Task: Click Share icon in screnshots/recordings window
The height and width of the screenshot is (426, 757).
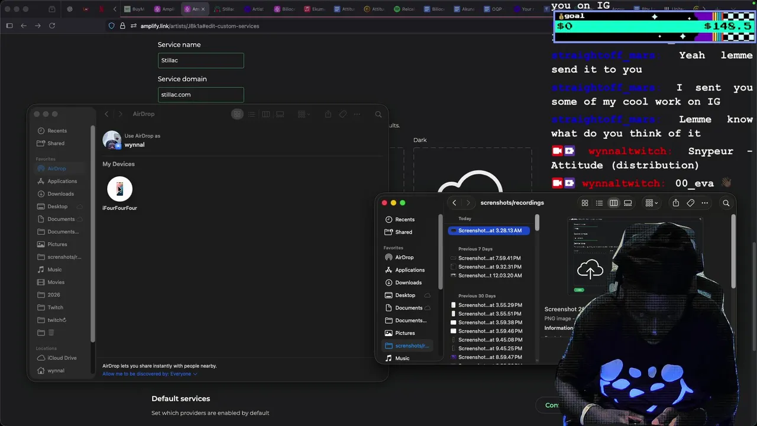Action: pos(676,203)
